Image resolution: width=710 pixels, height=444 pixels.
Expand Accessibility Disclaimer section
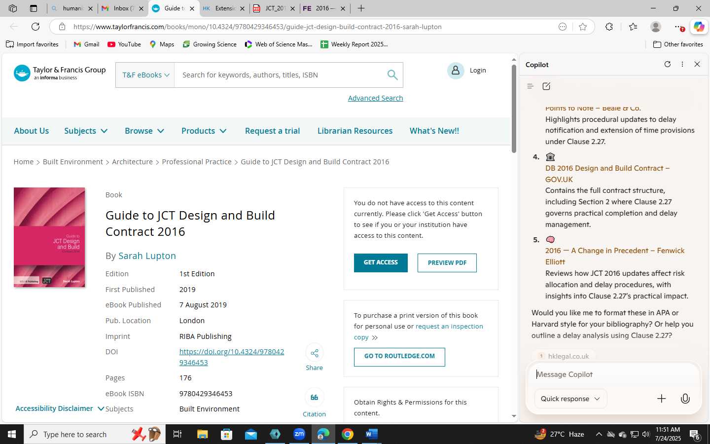click(x=60, y=408)
